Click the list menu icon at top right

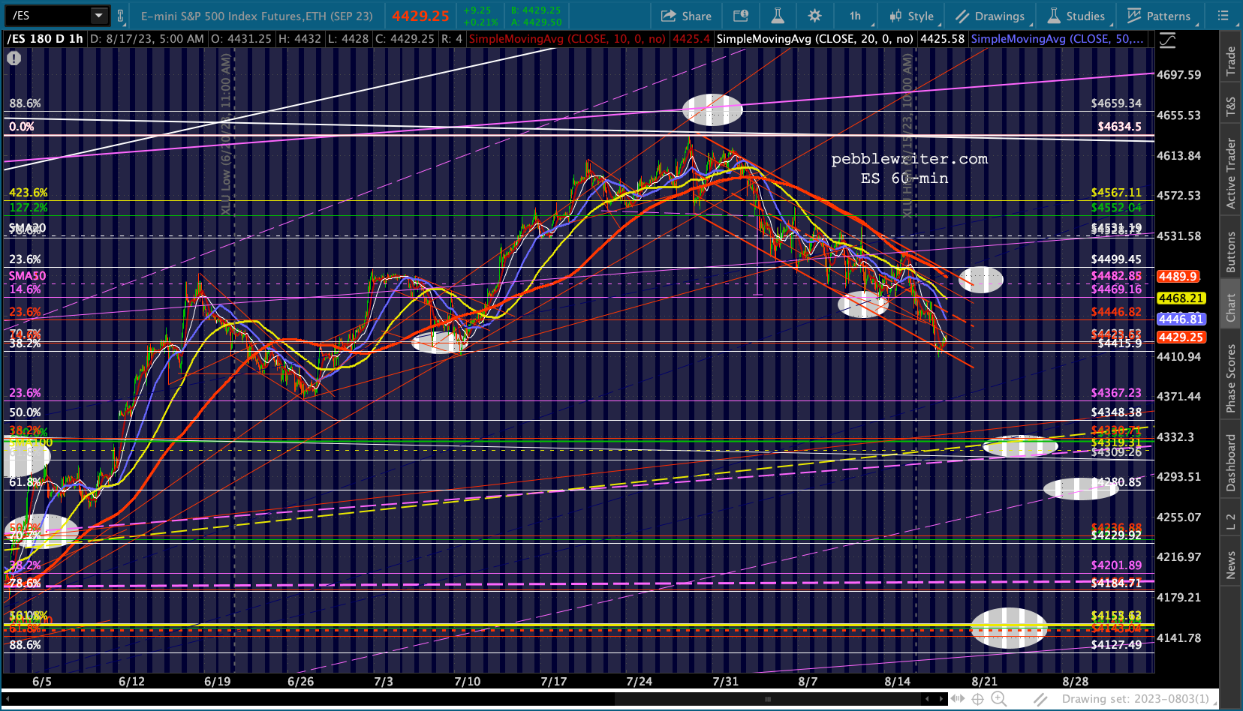pyautogui.click(x=1223, y=16)
